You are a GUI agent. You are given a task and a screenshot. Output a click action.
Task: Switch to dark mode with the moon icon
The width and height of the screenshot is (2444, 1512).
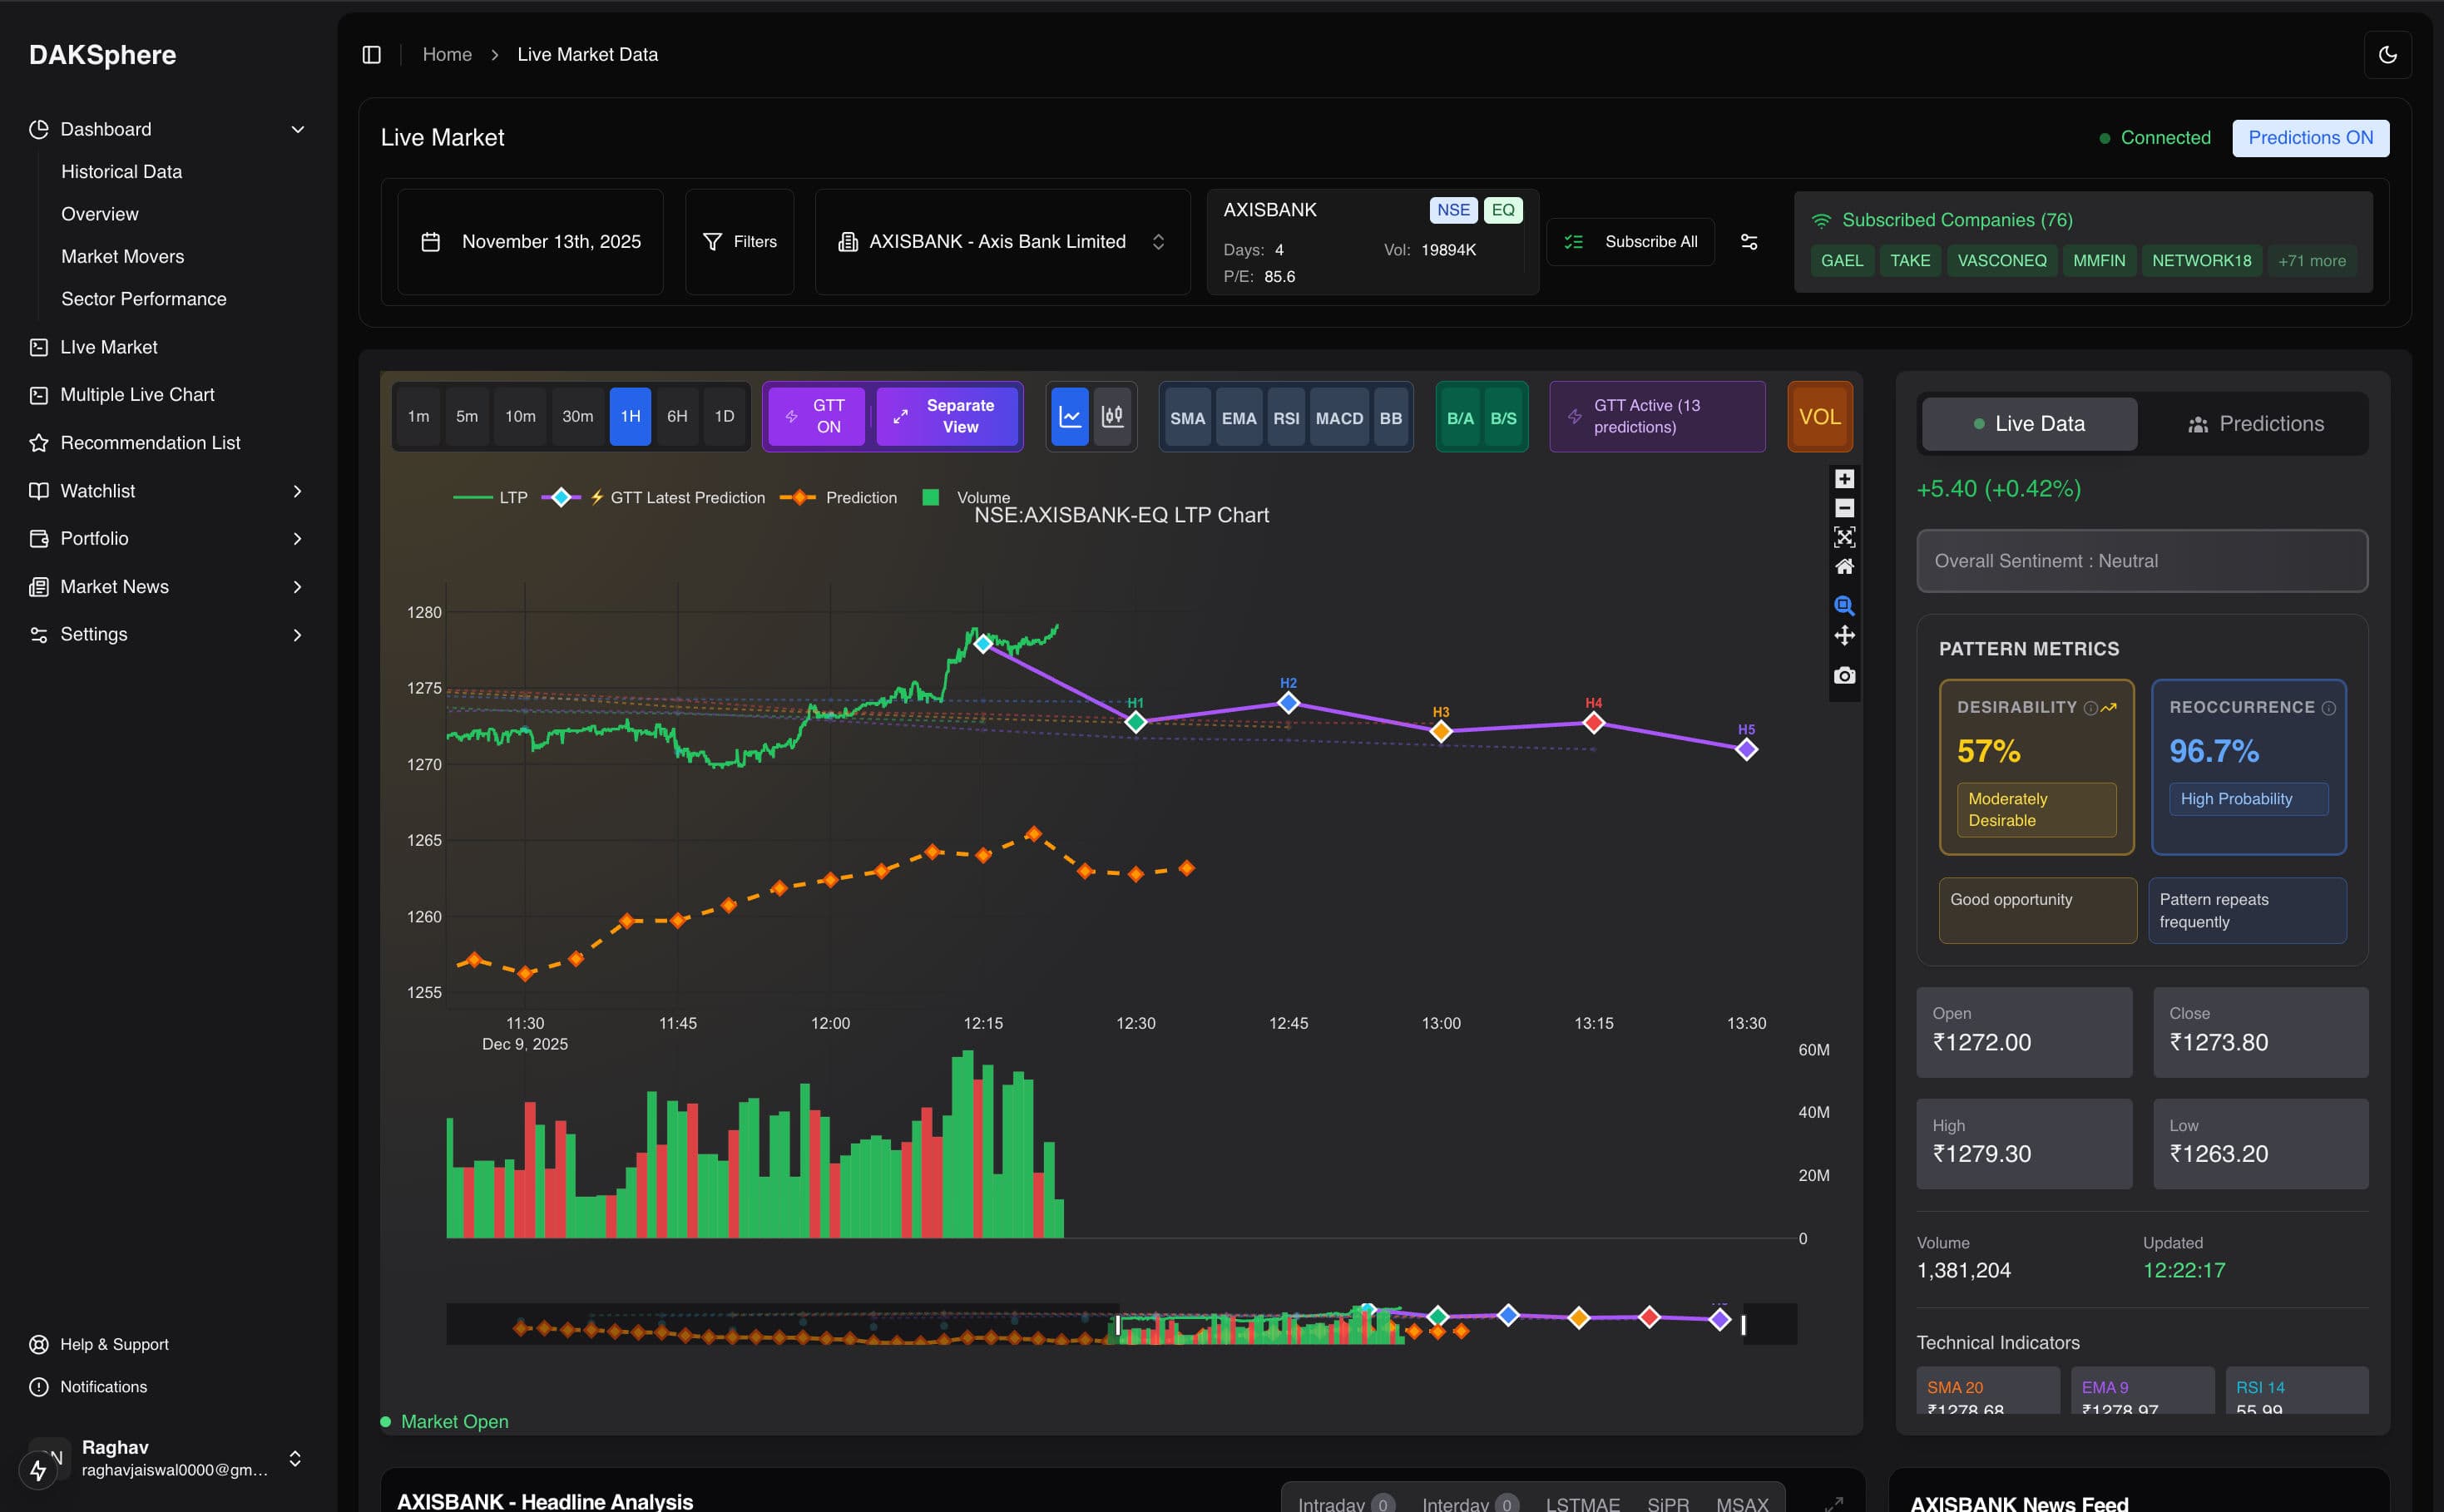click(2389, 54)
